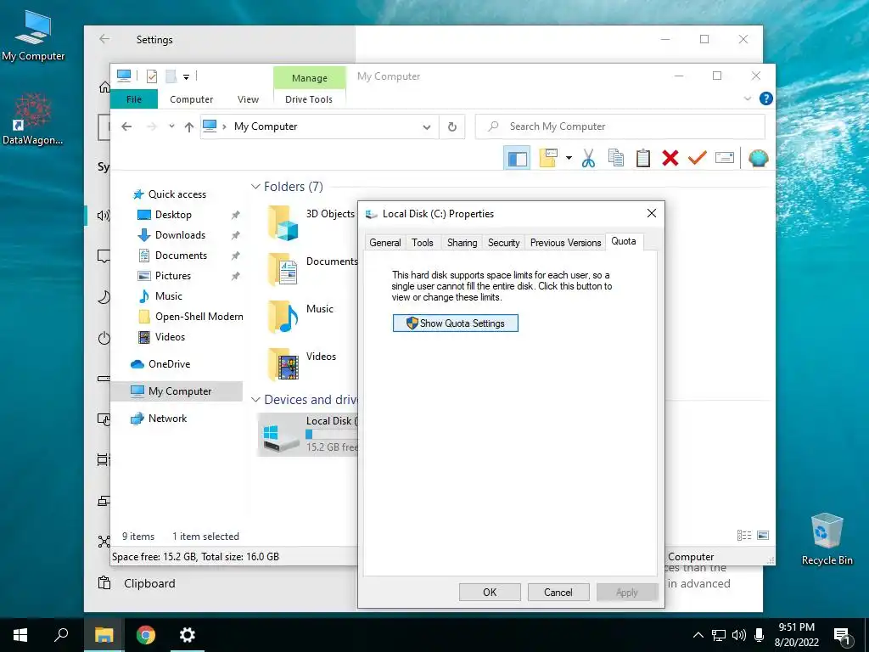
Task: Open the volume tray icon
Action: [739, 635]
